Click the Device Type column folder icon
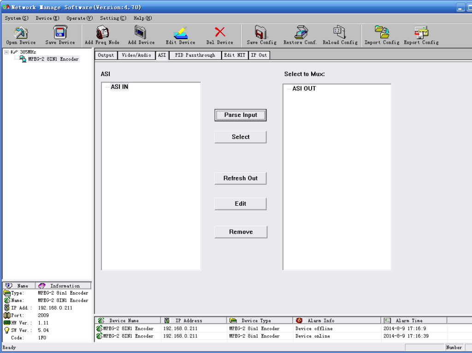 [233, 320]
